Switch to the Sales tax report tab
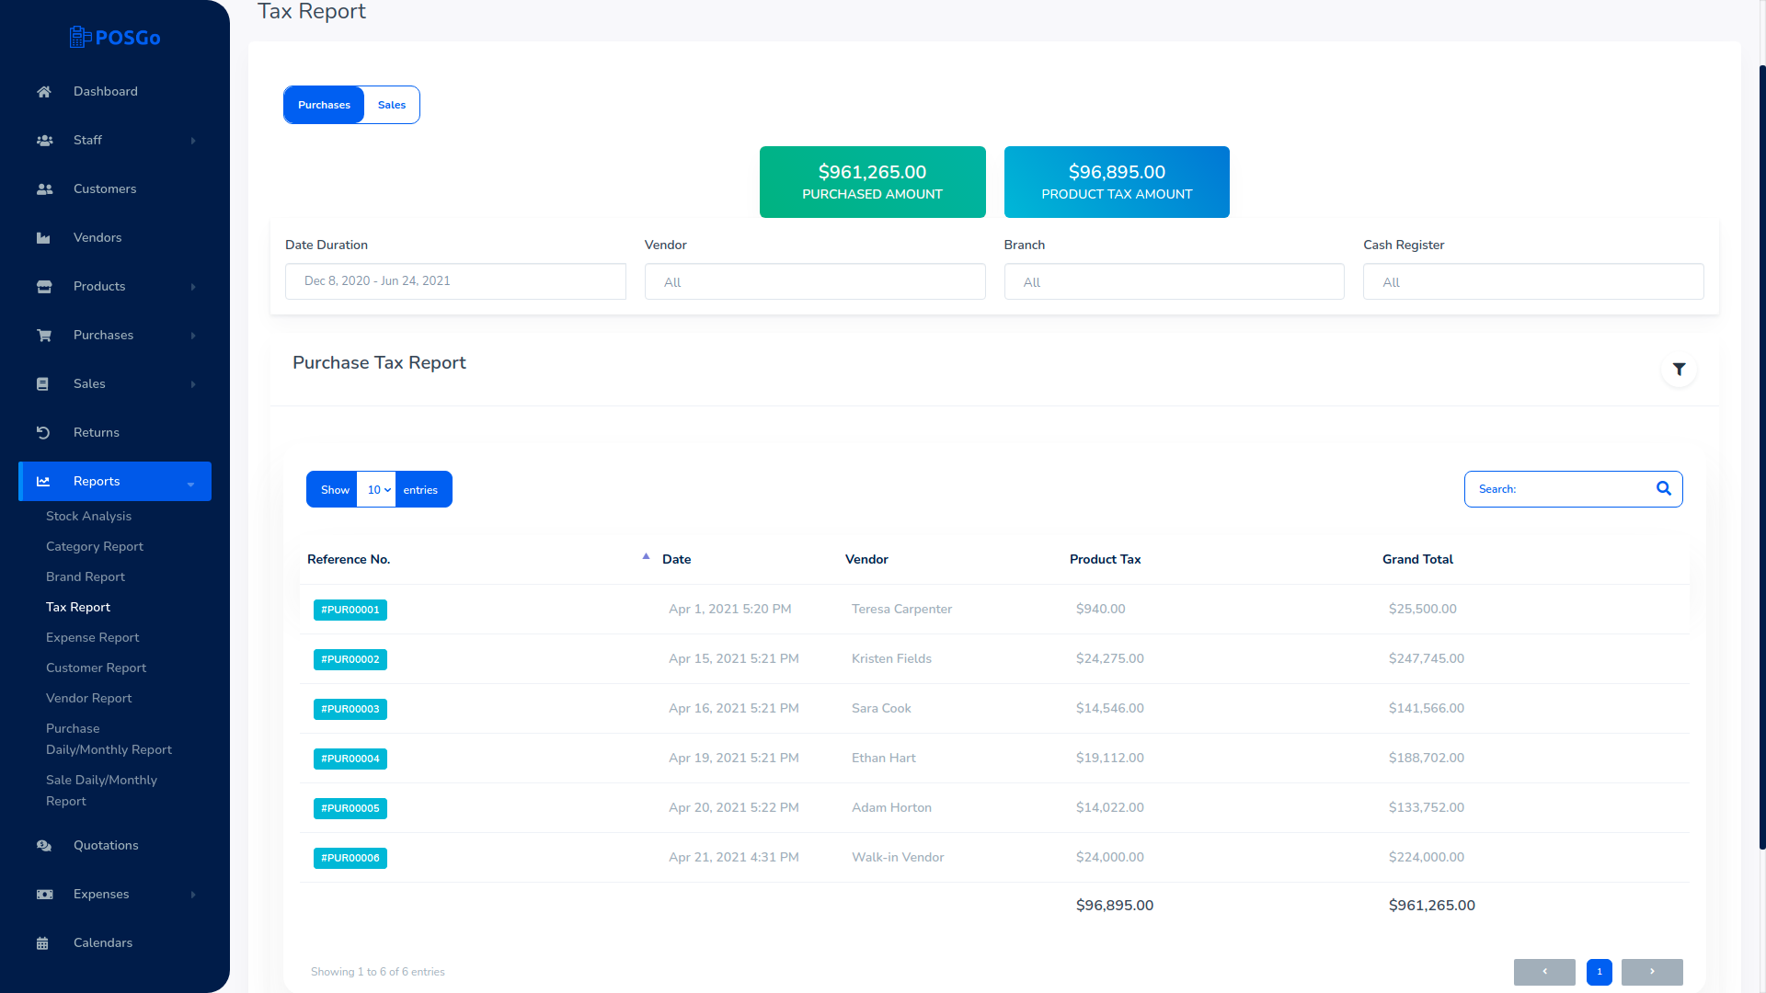 (392, 104)
